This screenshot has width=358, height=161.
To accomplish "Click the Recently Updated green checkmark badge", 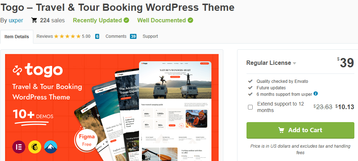I will coord(126,20).
